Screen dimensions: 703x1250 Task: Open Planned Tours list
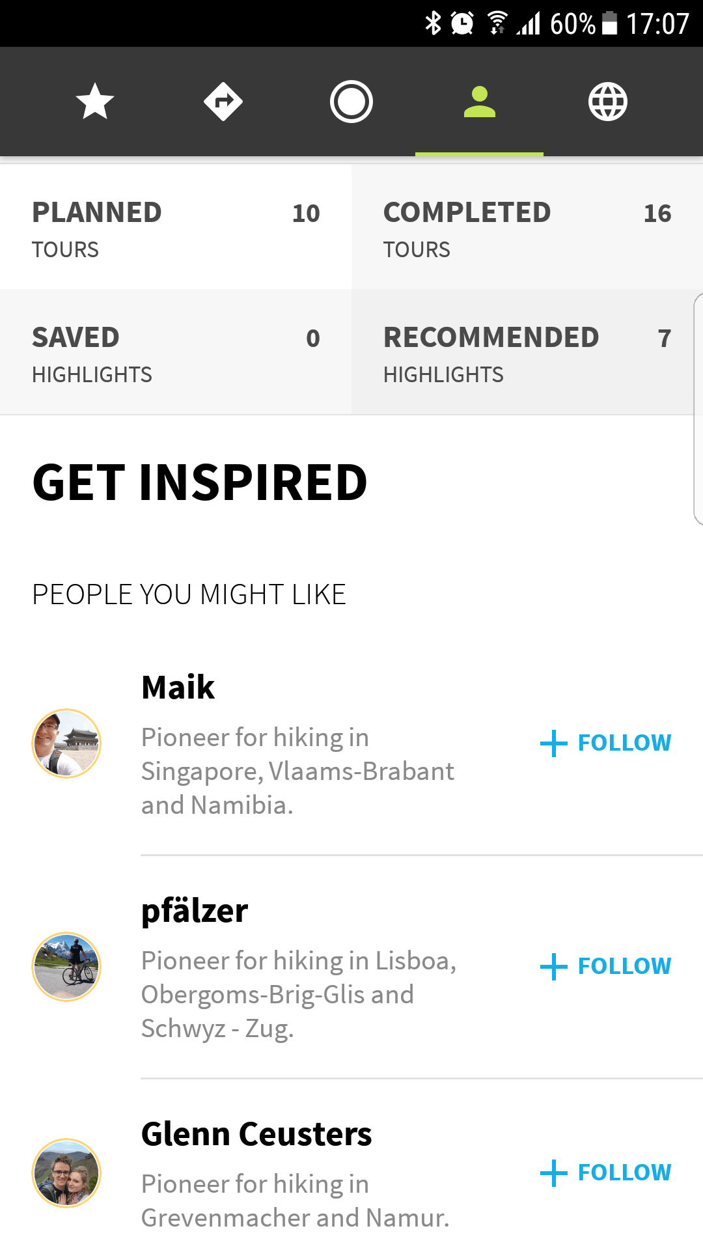point(176,227)
